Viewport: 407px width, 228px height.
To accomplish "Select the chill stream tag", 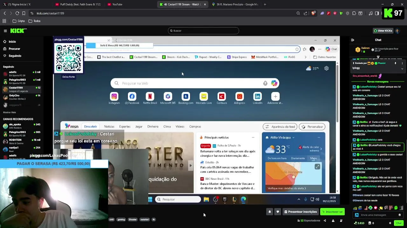I will (x=111, y=219).
